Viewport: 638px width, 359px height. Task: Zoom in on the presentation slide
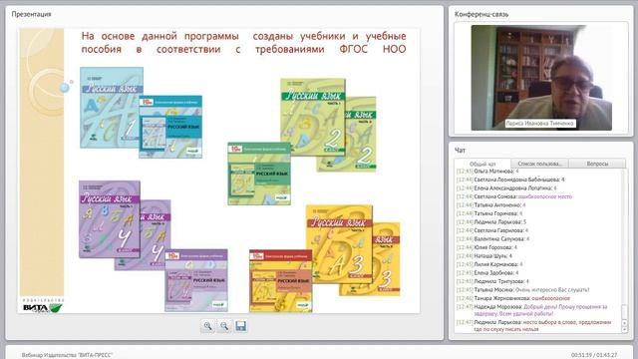pos(207,326)
